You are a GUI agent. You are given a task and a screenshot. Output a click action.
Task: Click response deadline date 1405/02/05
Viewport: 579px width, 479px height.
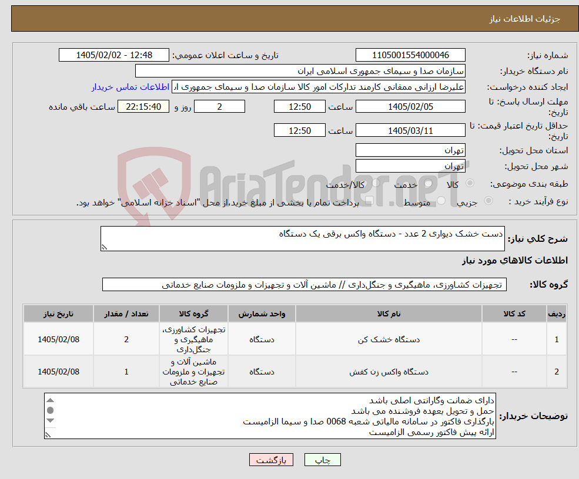[410, 107]
